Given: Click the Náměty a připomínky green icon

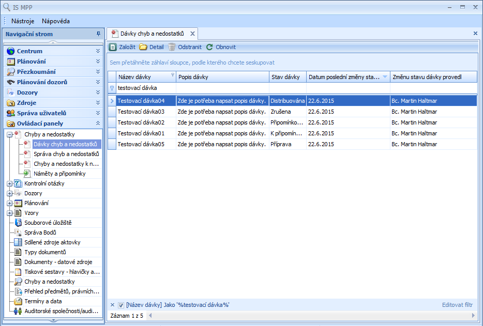Looking at the screenshot, I should [27, 174].
